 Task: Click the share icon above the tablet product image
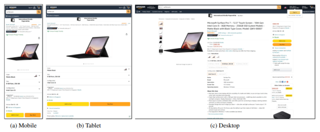127,34
